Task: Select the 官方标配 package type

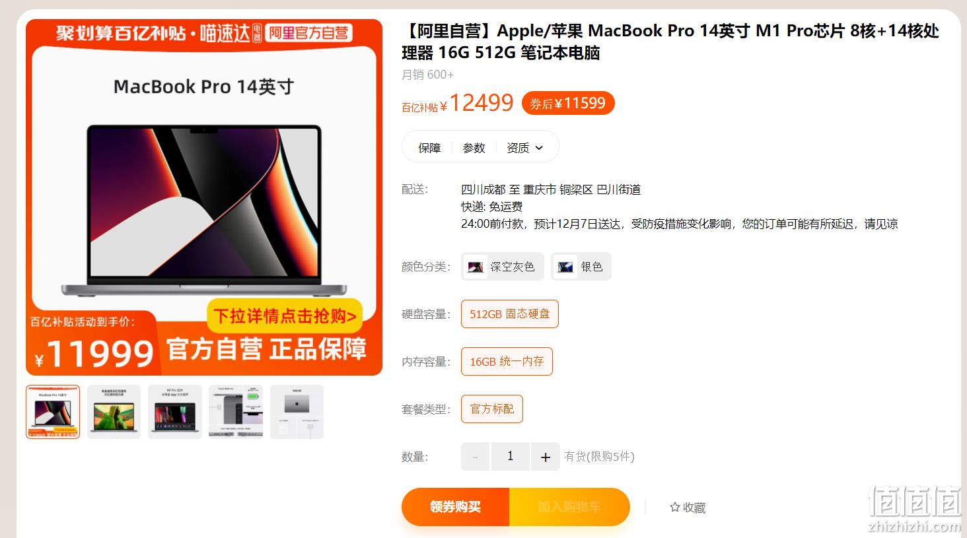Action: (492, 409)
